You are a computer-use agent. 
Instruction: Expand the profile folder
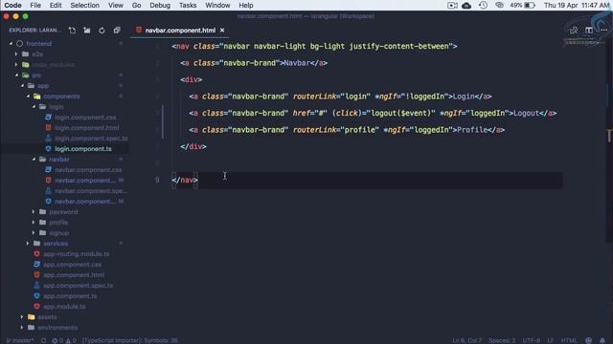point(34,223)
